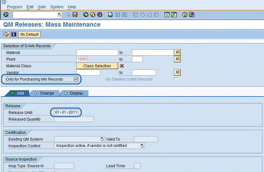The image size is (264, 172).
Task: Select the Change radio tab
Action: coord(44,93)
